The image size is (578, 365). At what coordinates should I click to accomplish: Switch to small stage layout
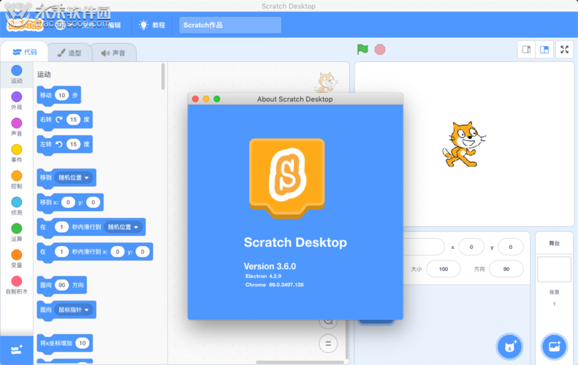526,50
